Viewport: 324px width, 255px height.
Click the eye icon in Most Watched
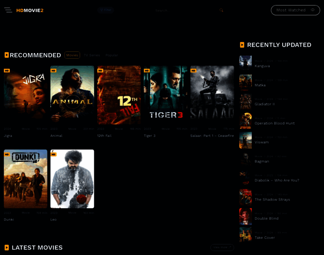[x=312, y=10]
